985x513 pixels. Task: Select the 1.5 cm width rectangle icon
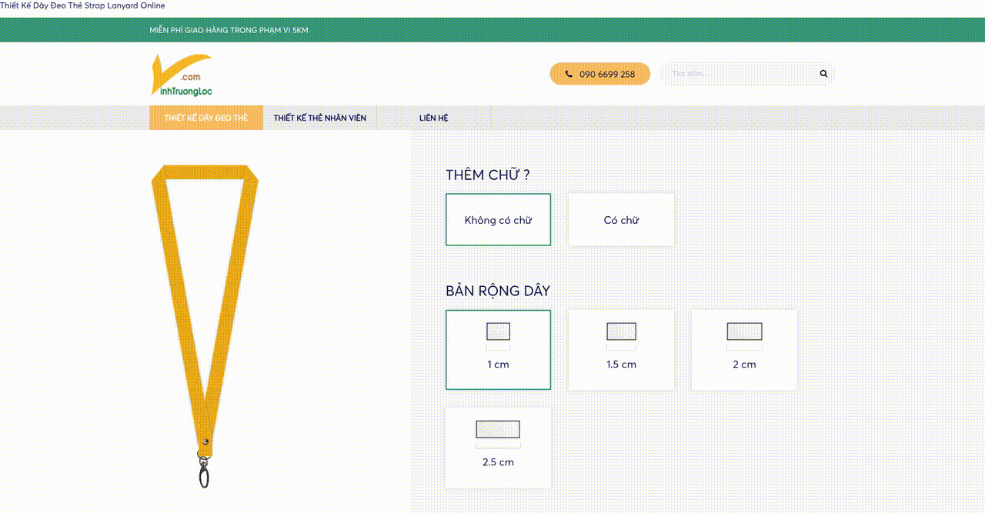(621, 331)
